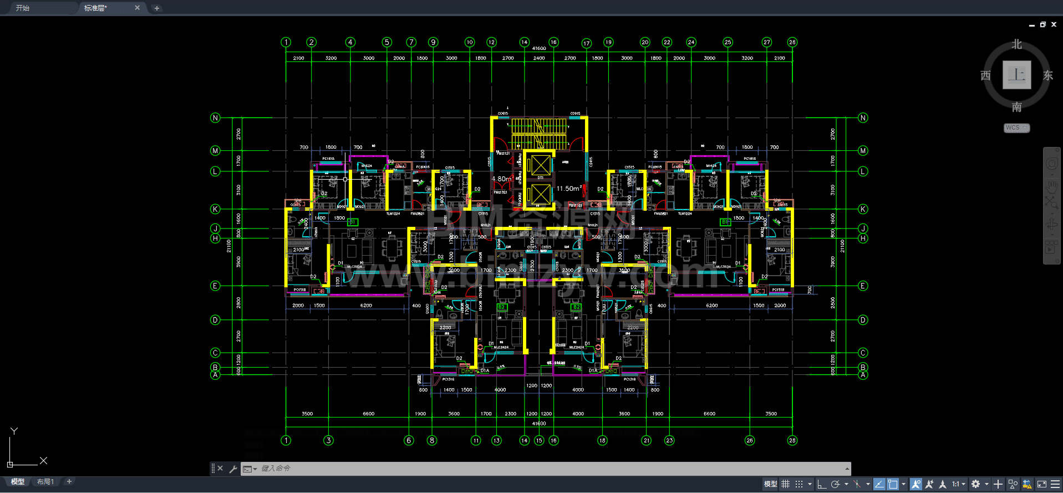
Task: Toggle the drawing grid display
Action: click(x=785, y=484)
